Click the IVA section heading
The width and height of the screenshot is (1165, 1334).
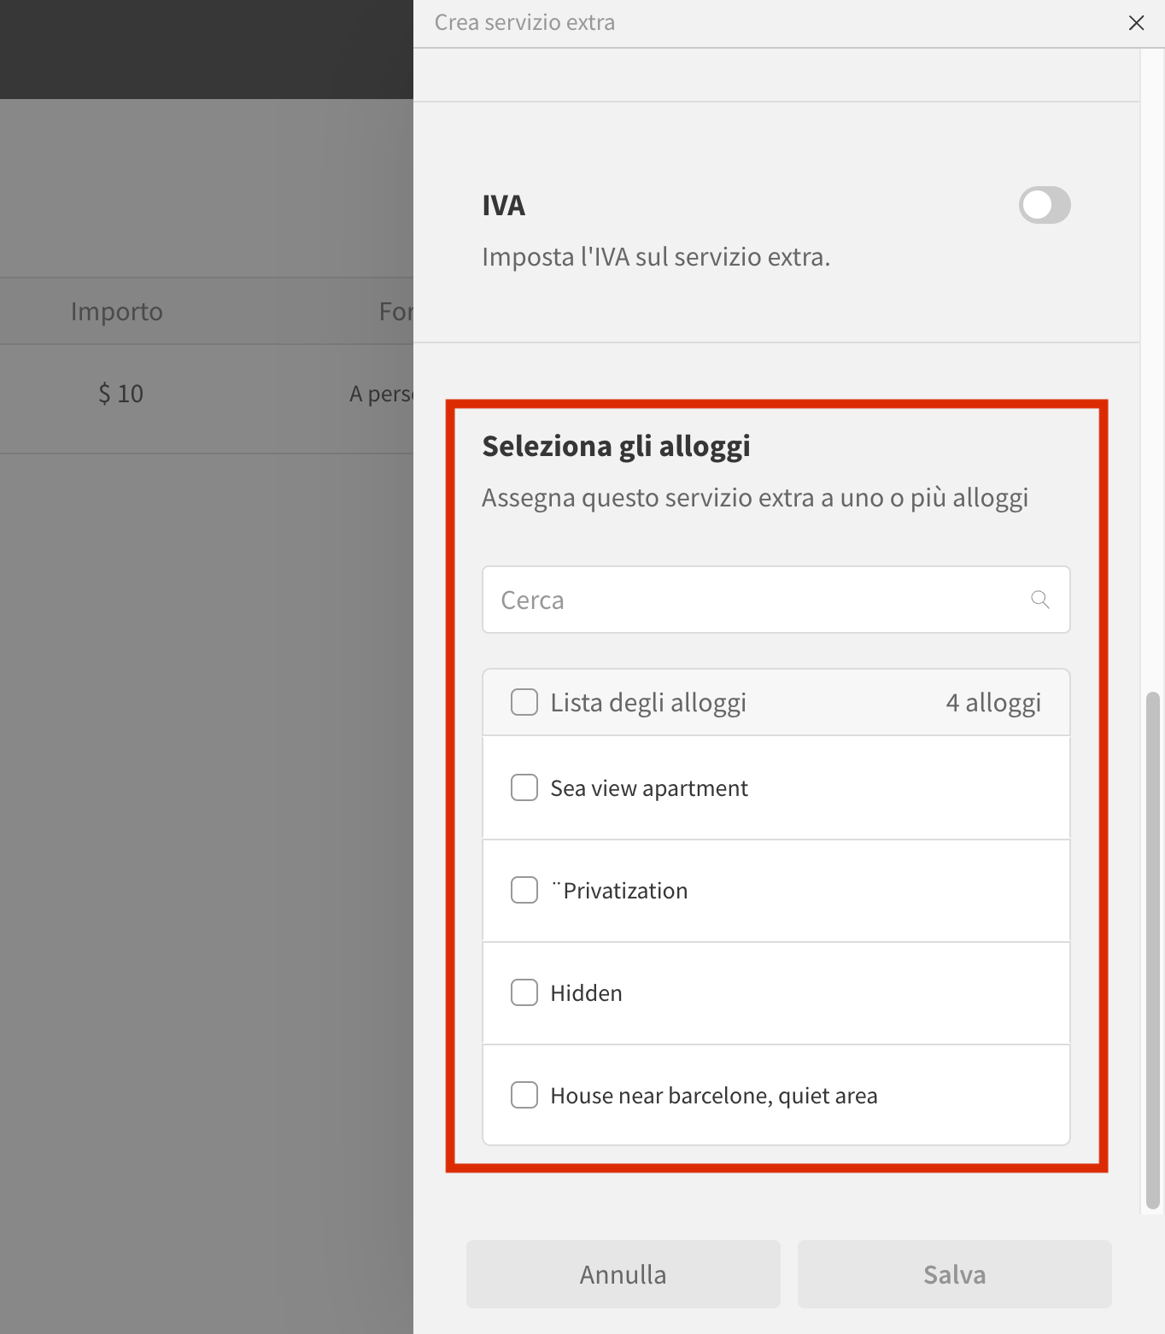point(503,206)
